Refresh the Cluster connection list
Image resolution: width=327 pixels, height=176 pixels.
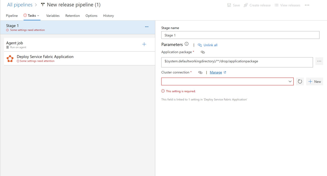(x=300, y=82)
